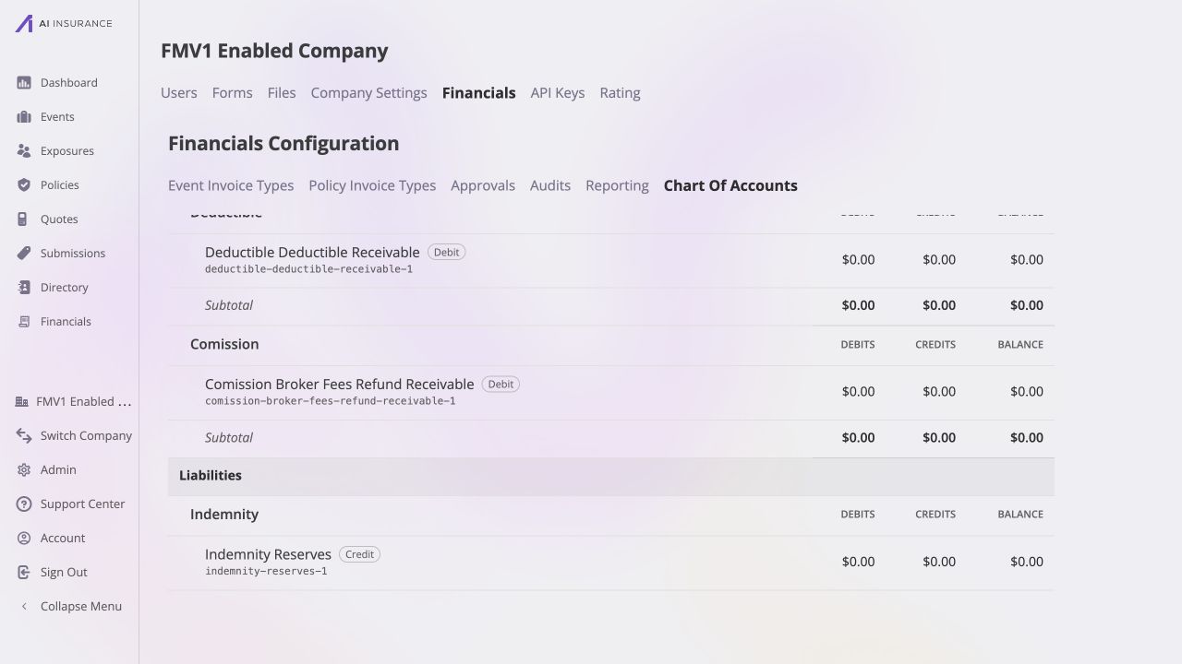The width and height of the screenshot is (1182, 664).
Task: Click Debit badge on Deductible Receivable
Action: pyautogui.click(x=446, y=253)
